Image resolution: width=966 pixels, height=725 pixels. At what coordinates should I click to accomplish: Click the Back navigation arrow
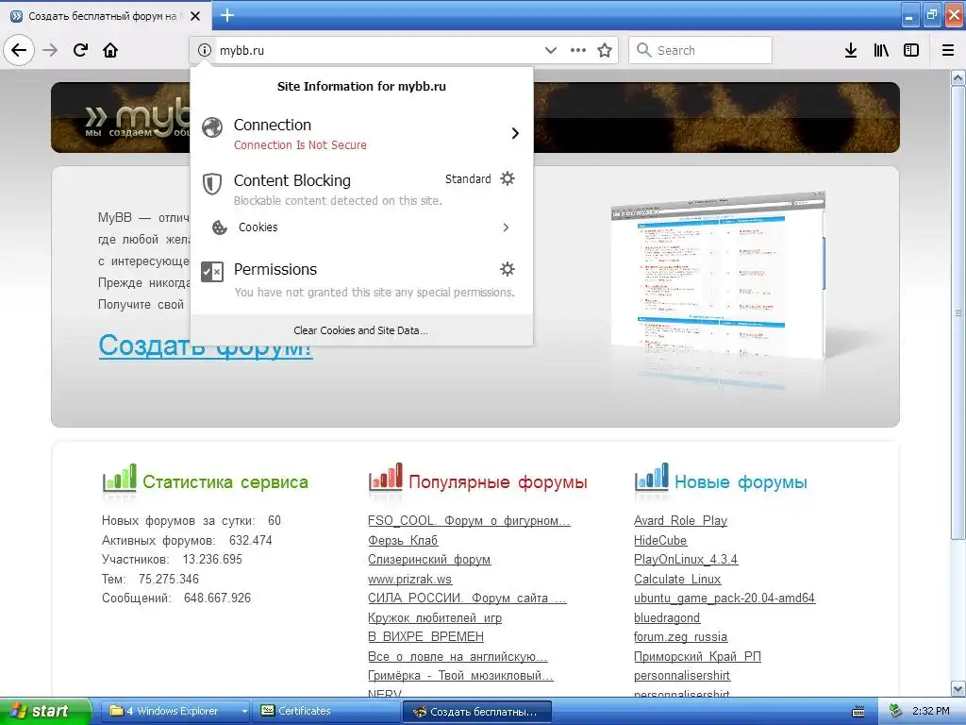pyautogui.click(x=19, y=50)
